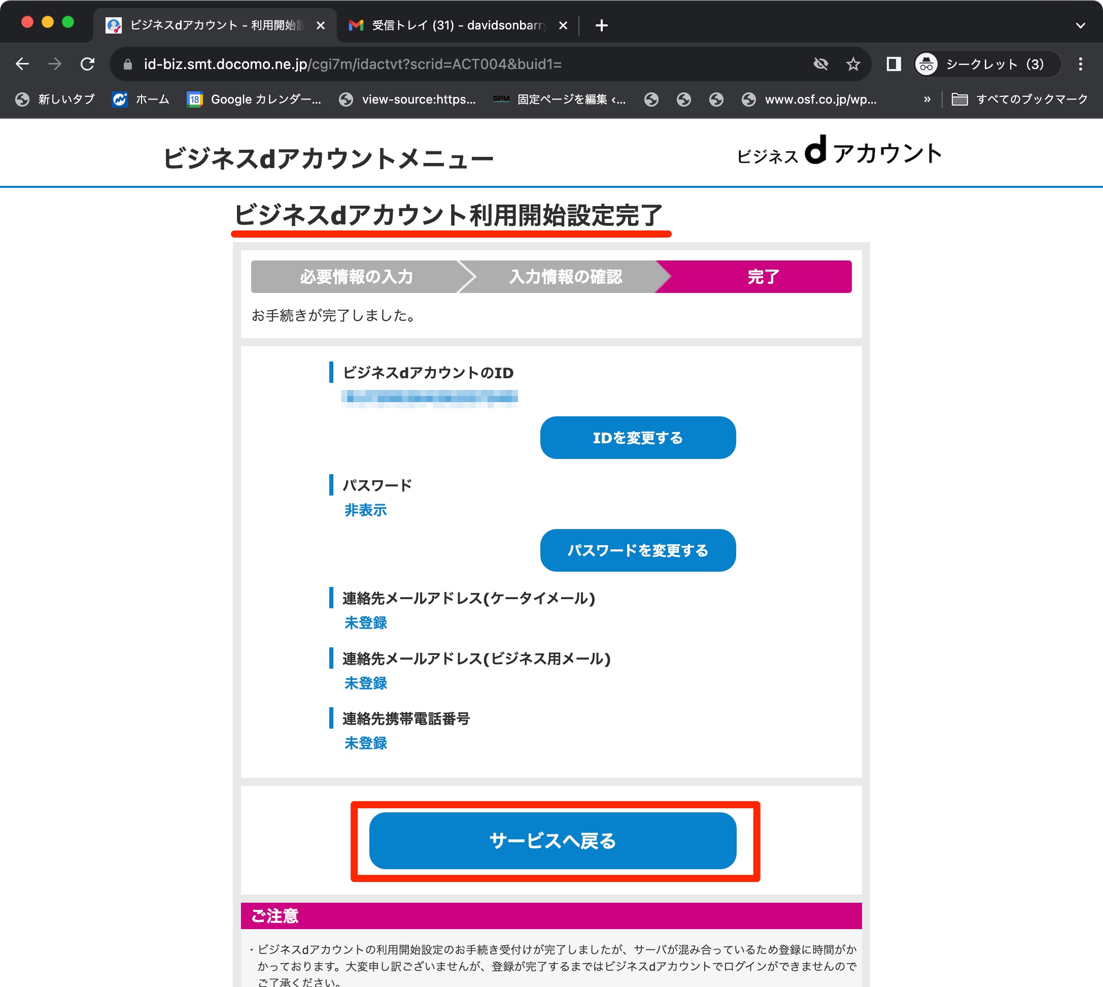Close the Gmail 受信トレイ tab
The height and width of the screenshot is (987, 1103).
click(x=563, y=25)
